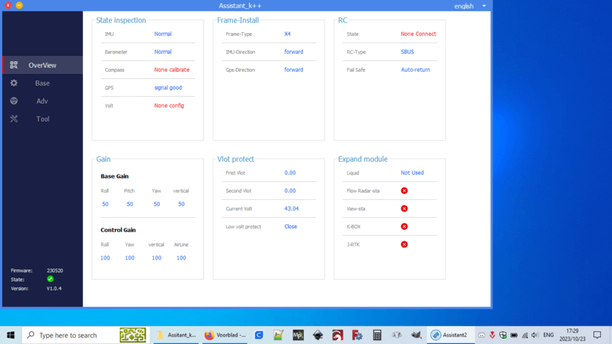
Task: Click the dropdown arrow beside english
Action: [x=484, y=6]
